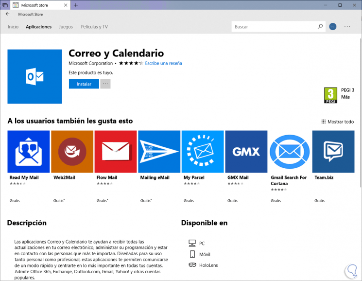The height and width of the screenshot is (281, 362).
Task: Click the Web2Mail title text
Action: [x=64, y=177]
